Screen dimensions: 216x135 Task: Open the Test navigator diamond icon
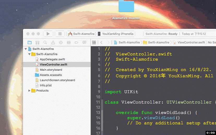tap(61, 43)
